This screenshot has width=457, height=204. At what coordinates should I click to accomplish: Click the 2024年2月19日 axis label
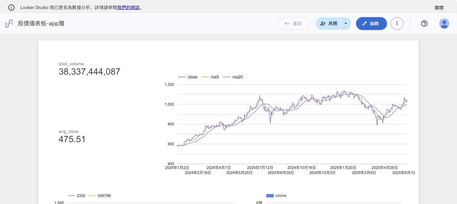[198, 173]
